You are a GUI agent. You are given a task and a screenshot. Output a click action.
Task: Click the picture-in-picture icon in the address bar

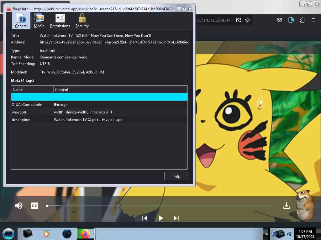pyautogui.click(x=239, y=20)
